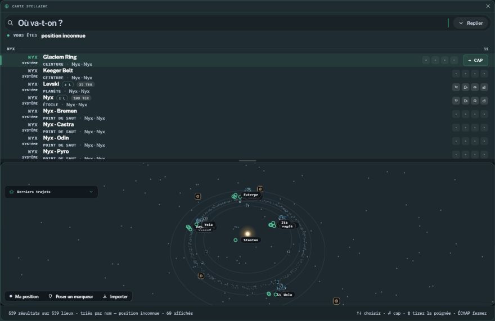Click the green ring cluster left of Ita label

pos(272,224)
